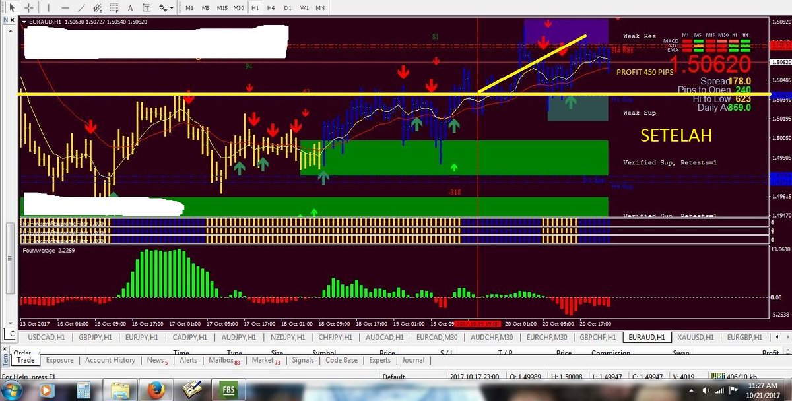Open the EURJPY,H1 chart tab

coord(141,337)
